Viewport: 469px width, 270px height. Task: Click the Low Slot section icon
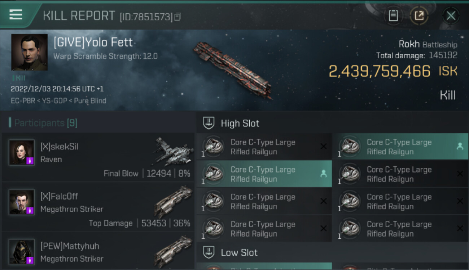click(209, 252)
